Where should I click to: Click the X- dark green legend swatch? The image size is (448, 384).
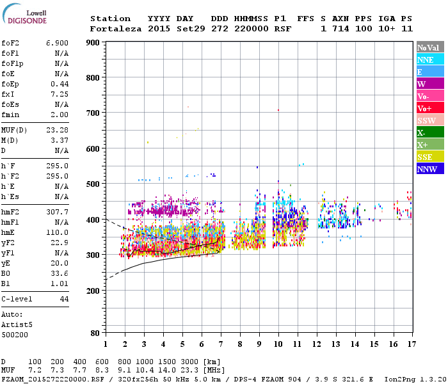pos(430,132)
